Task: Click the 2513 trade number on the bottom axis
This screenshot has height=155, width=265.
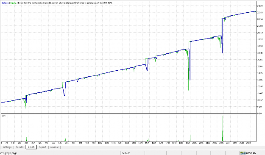Action: (242, 143)
